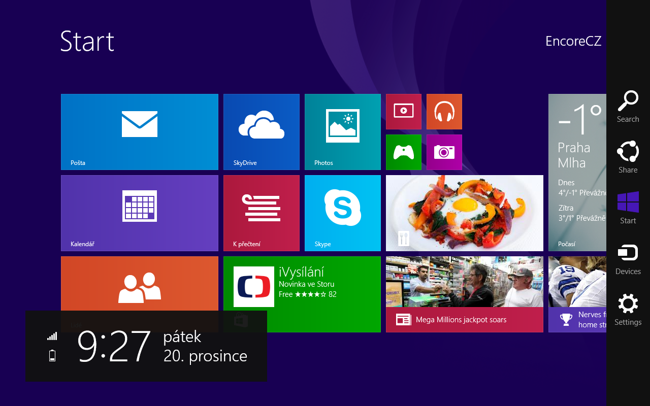The width and height of the screenshot is (650, 406).
Task: Click the 9:27 clock display
Action: (114, 346)
